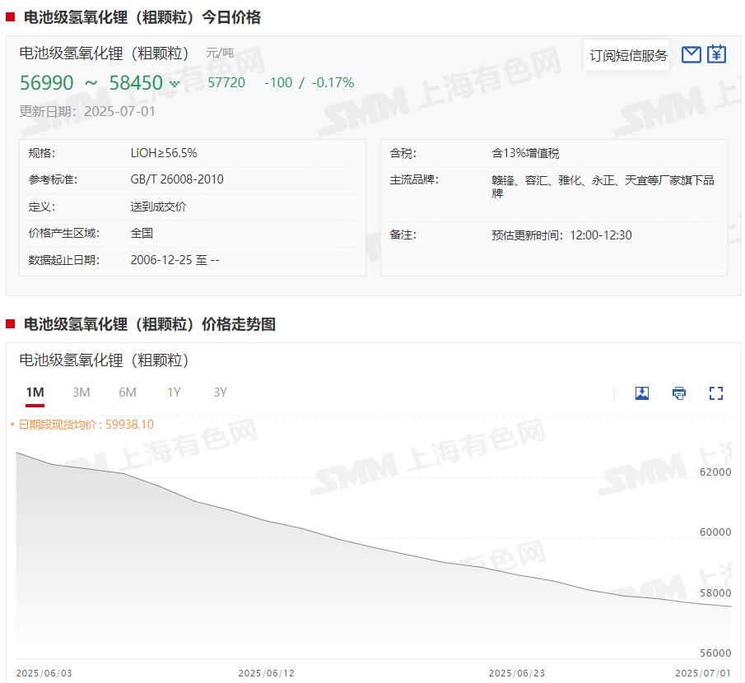This screenshot has height=683, width=745.
Task: Show the 1Y price trend
Action: coord(174,393)
